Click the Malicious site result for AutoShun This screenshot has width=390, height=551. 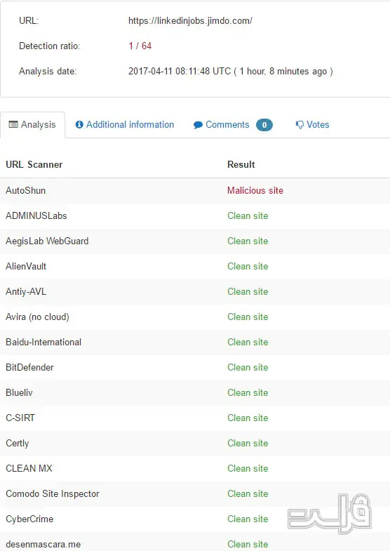[255, 190]
